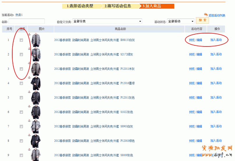Add S1022灰色 jacket via 加入活动
This screenshot has width=235, height=161.
216,112
